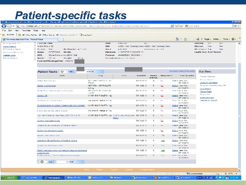
Task: Click the page scrollbar up arrow
Action: coord(239,44)
